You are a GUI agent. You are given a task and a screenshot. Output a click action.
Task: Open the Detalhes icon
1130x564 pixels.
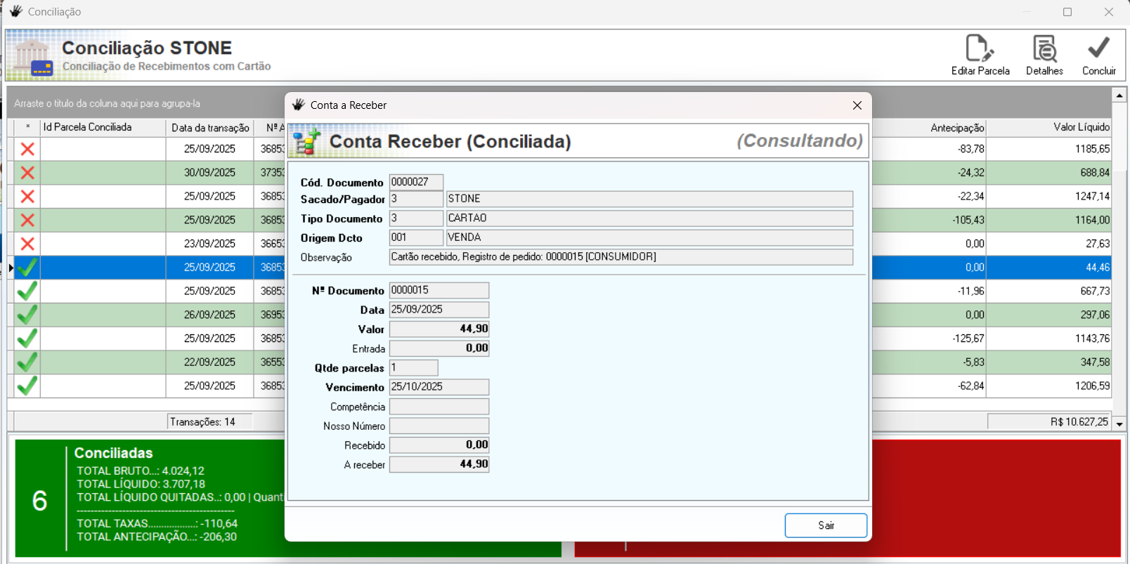coord(1044,49)
